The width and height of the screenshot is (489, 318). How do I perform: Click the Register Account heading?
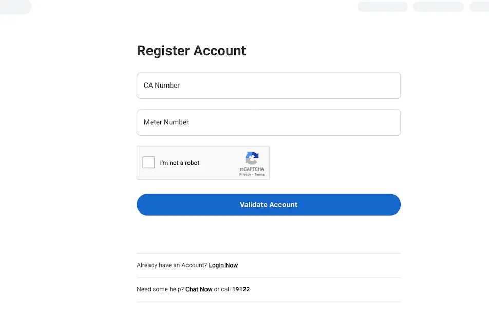point(191,51)
